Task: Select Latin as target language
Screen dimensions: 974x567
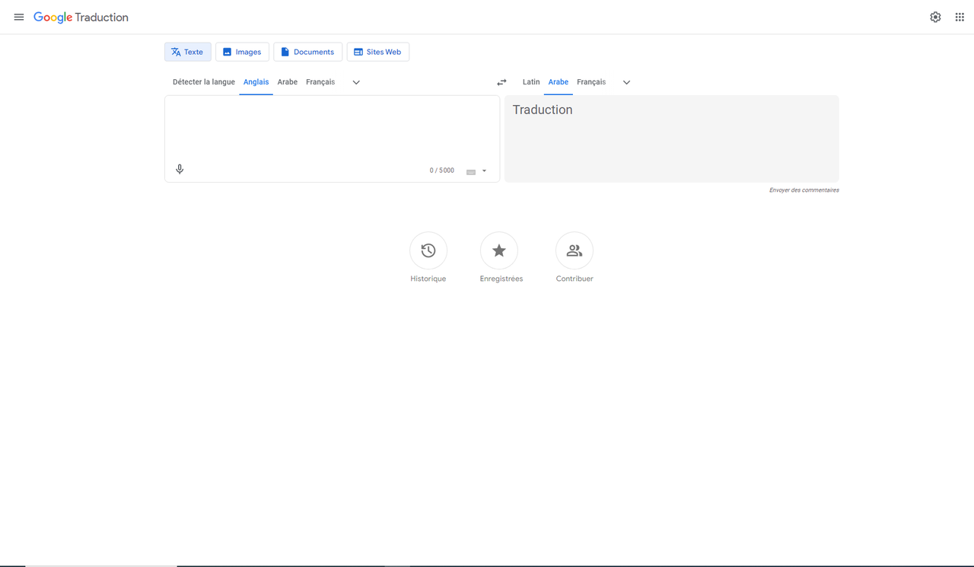Action: [x=531, y=82]
